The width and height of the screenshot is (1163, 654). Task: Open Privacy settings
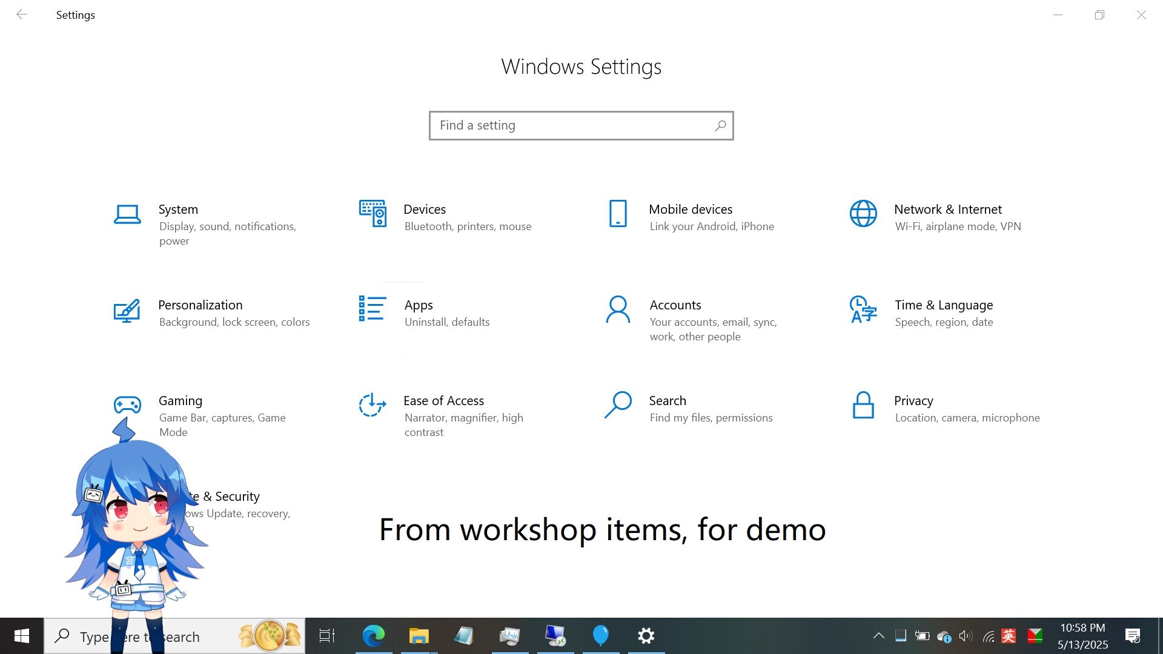point(913,400)
